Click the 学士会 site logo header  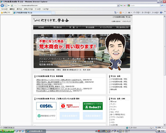click(51, 21)
